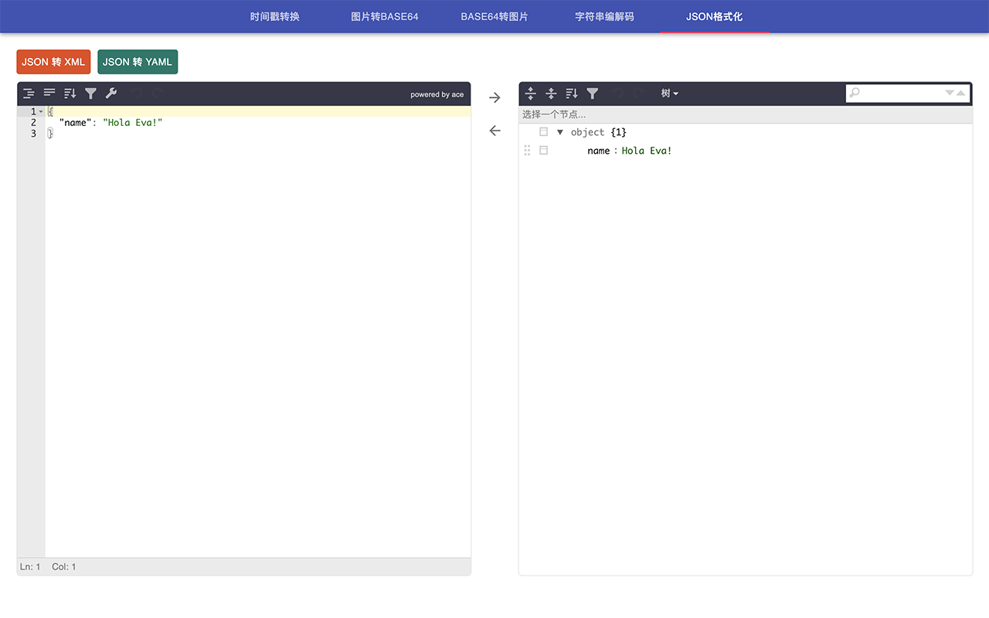Sort contents in the code editor toolbar
This screenshot has width=989, height=618.
coord(70,93)
